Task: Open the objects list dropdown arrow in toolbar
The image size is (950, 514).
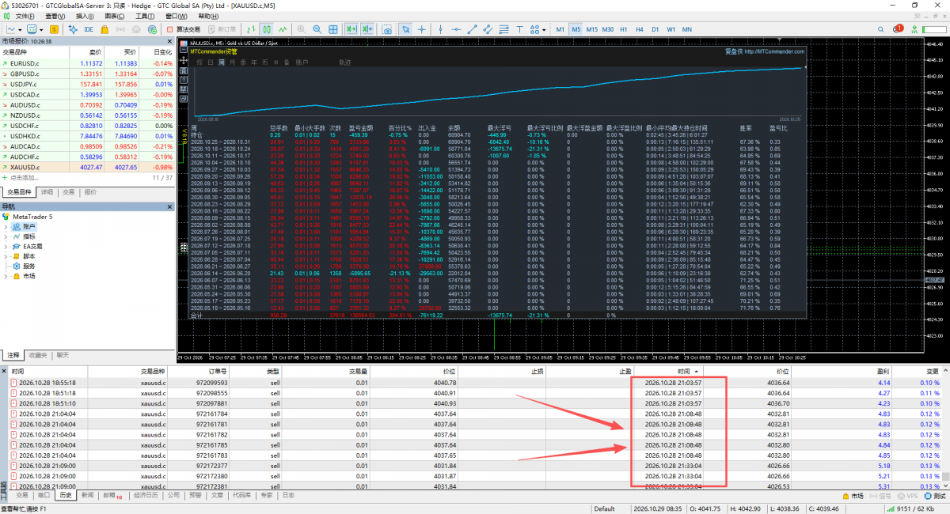Action: coord(545,29)
